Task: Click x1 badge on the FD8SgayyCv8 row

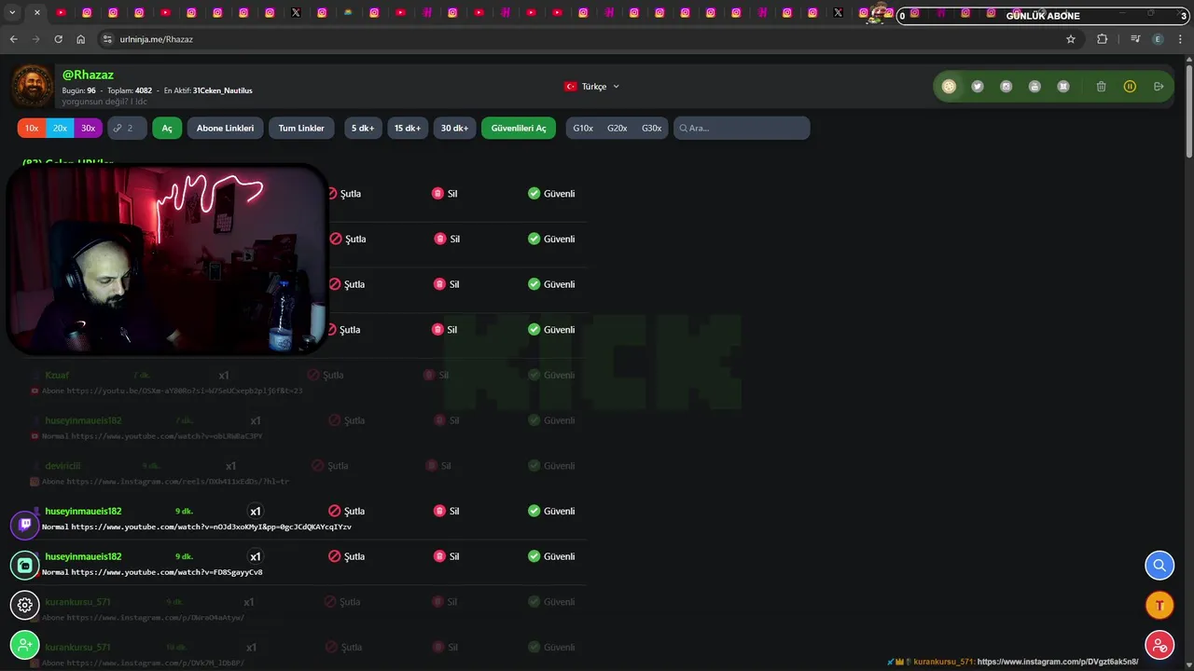Action: (256, 556)
